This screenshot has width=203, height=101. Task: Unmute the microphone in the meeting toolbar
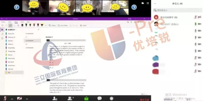tap(5, 99)
